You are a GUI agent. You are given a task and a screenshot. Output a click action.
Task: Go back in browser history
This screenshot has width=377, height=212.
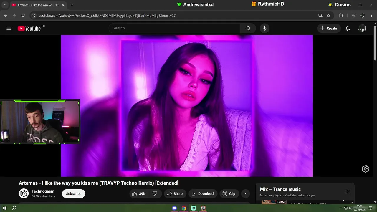pyautogui.click(x=5, y=16)
